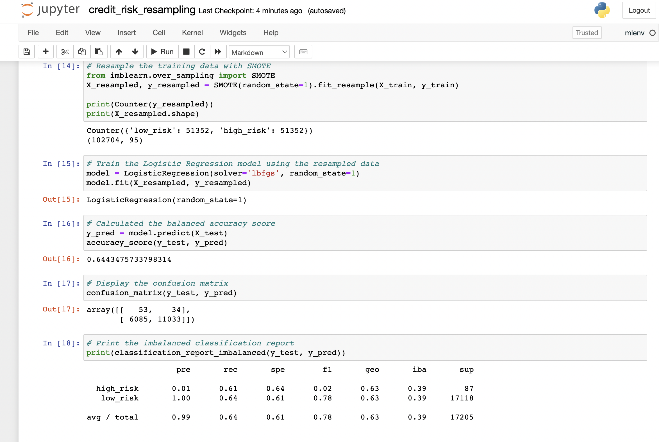Select the In [15] LogisticRegression training cell
This screenshot has width=659, height=442.
point(365,173)
